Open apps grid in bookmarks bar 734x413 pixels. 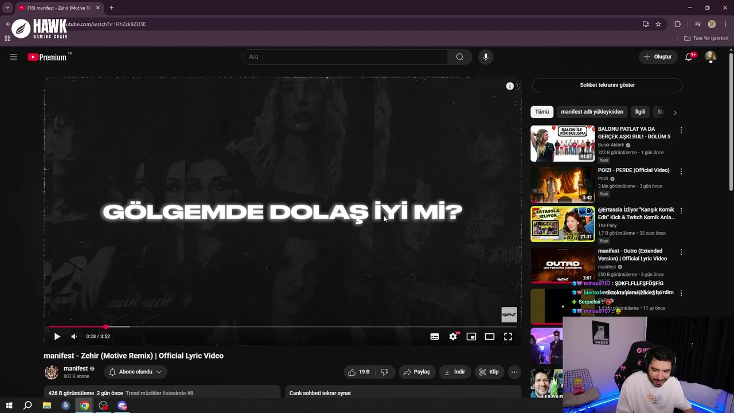tap(7, 38)
